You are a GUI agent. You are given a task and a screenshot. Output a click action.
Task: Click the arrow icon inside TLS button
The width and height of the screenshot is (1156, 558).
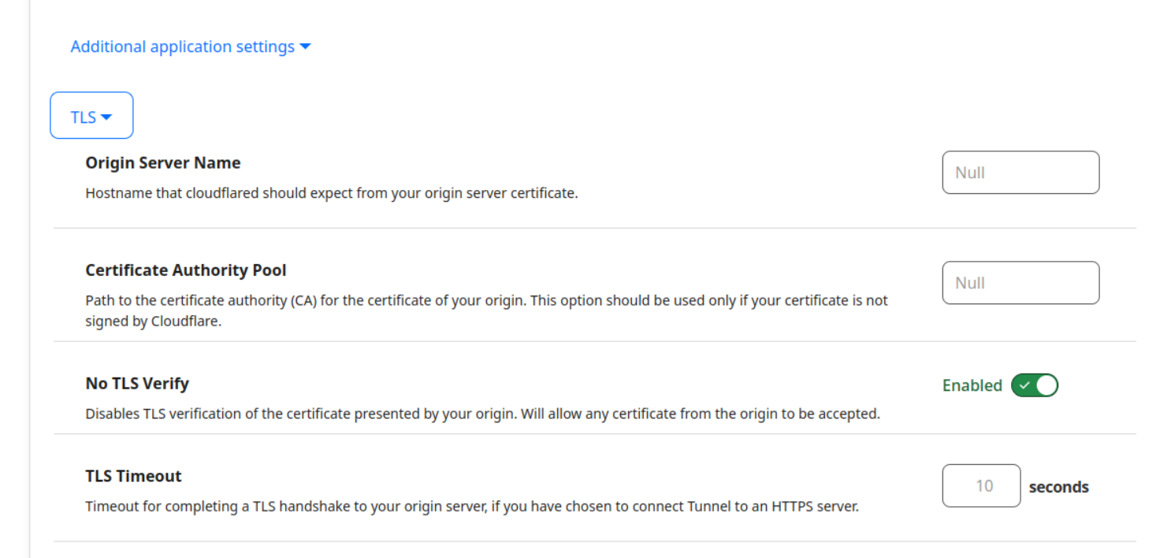(106, 117)
